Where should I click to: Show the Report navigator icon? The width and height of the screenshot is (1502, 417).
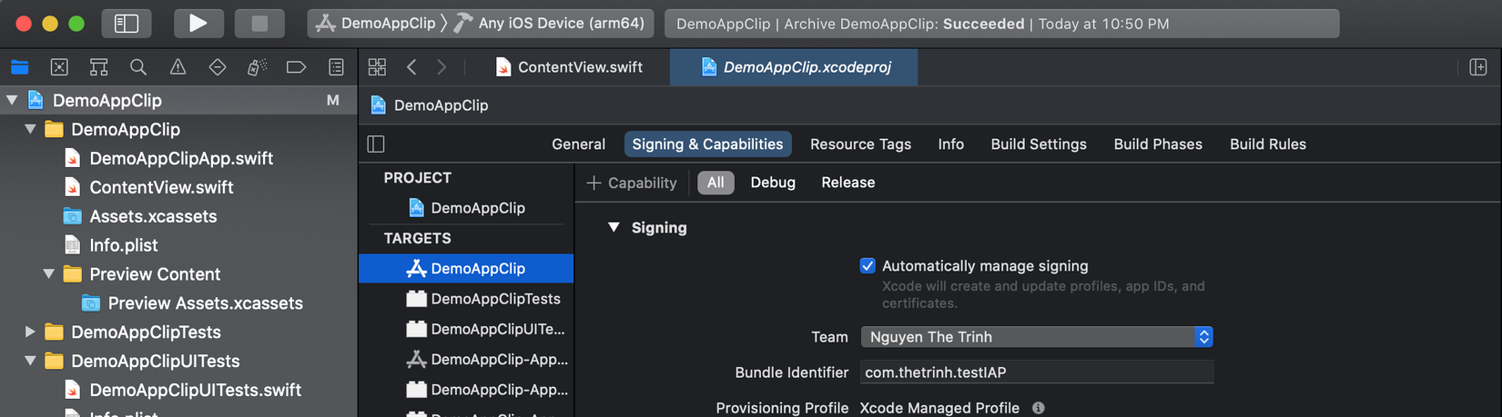coord(336,67)
